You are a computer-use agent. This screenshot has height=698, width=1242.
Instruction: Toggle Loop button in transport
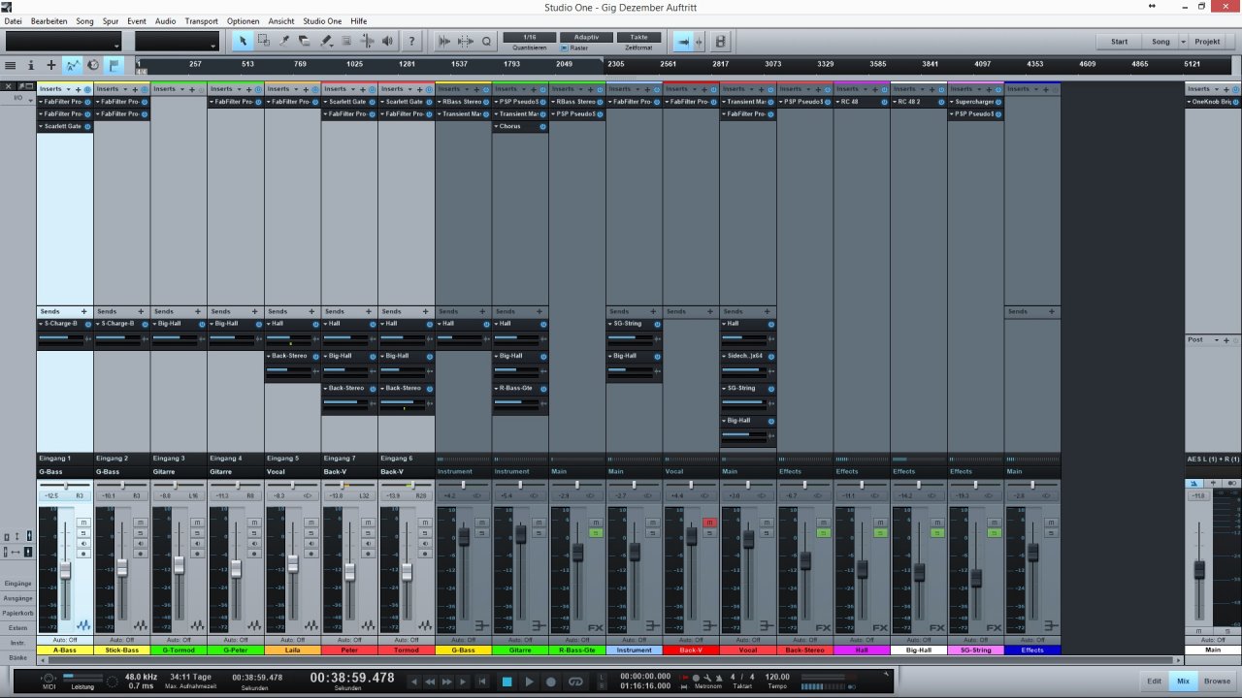[x=575, y=682]
